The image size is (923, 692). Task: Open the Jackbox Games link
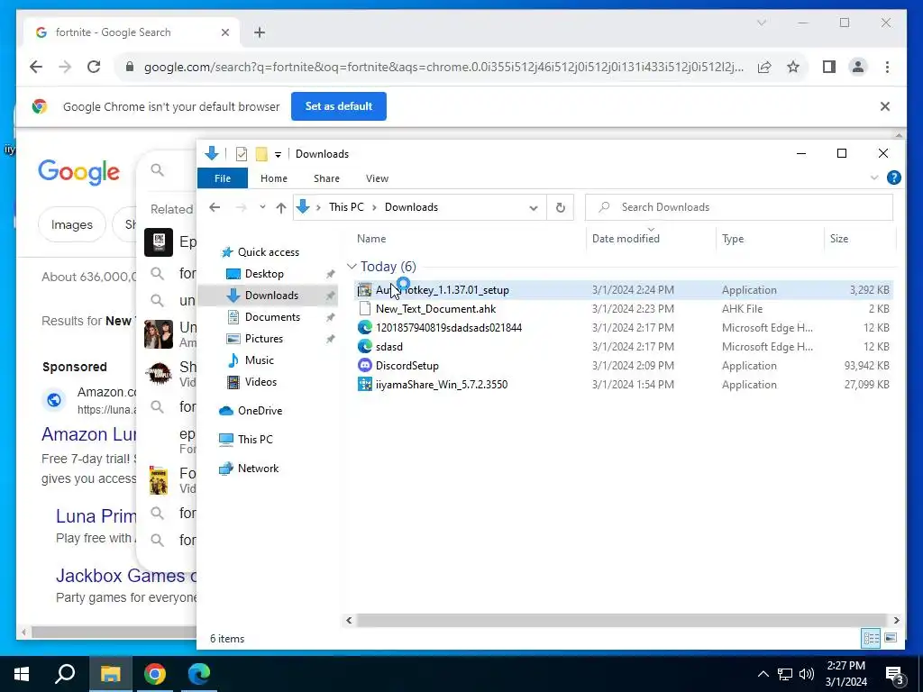(x=126, y=576)
